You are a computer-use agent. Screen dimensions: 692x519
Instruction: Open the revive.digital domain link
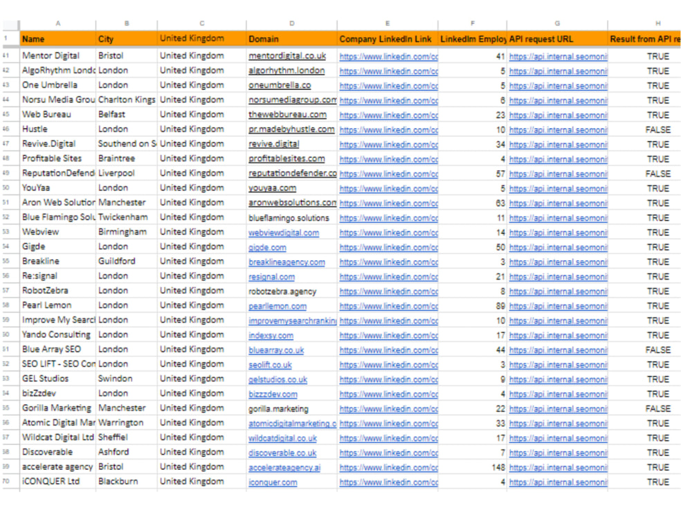point(273,144)
